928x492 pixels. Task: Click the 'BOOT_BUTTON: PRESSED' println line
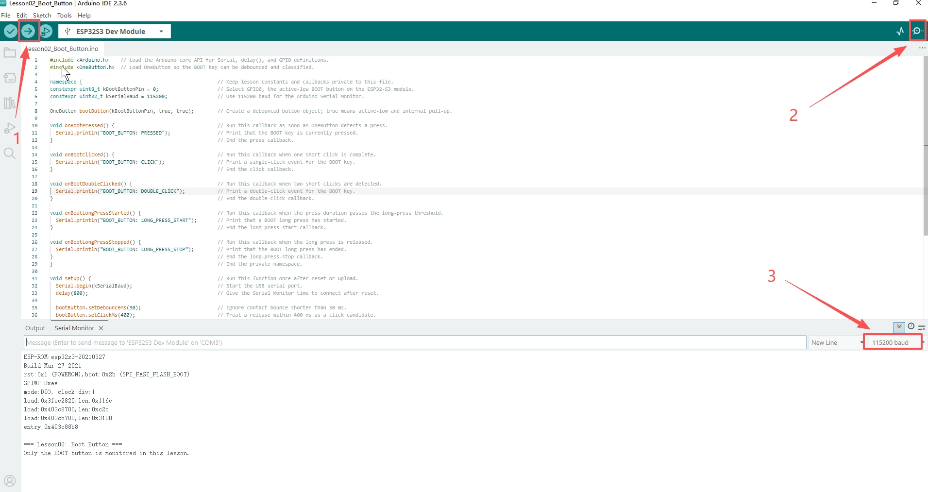tap(113, 133)
